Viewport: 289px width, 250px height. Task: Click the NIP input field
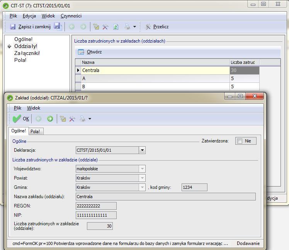point(96,215)
